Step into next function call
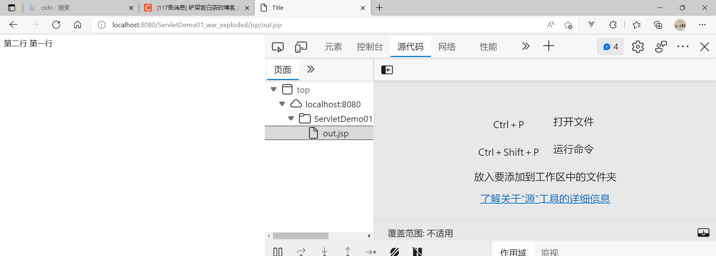The width and height of the screenshot is (716, 256). (x=324, y=252)
